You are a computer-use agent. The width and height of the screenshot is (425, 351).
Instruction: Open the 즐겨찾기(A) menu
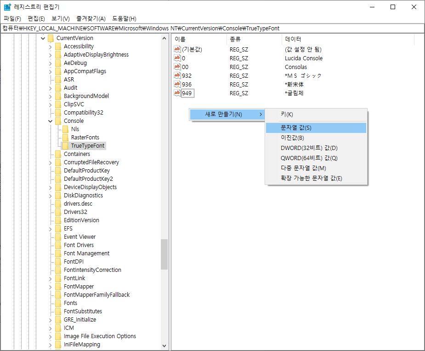click(91, 18)
